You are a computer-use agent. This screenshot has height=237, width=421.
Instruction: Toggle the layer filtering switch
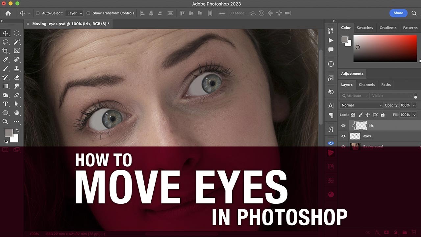click(415, 95)
